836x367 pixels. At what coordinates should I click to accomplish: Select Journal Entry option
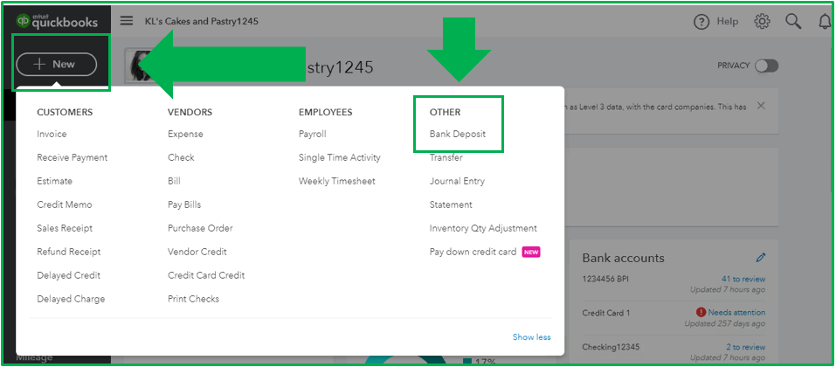[x=457, y=181]
